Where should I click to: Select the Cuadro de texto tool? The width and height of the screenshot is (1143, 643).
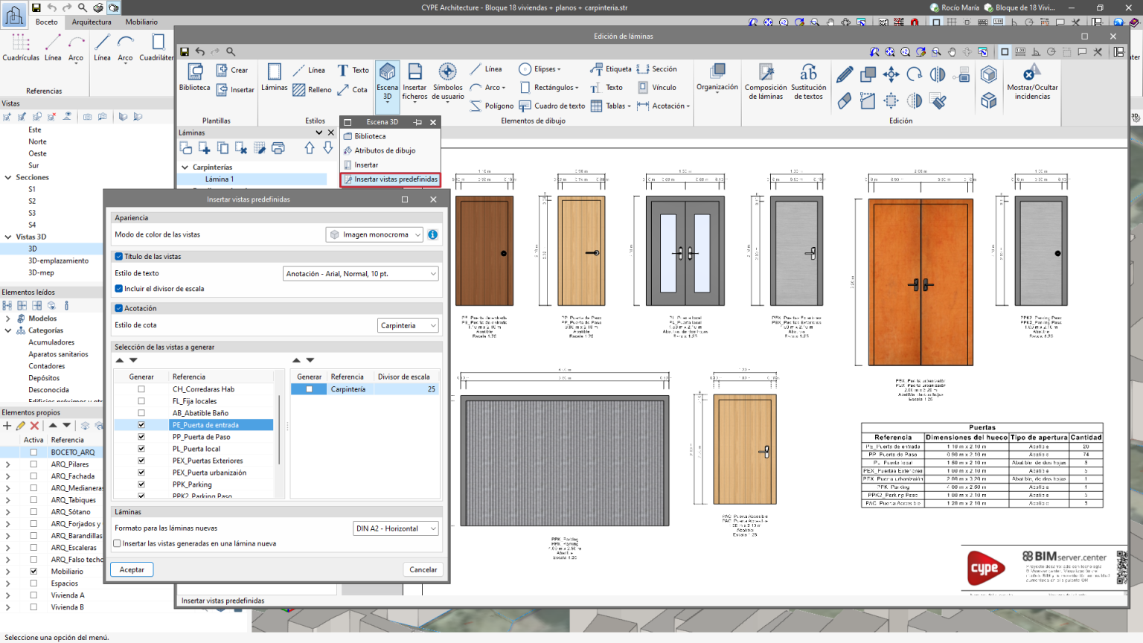coord(552,106)
